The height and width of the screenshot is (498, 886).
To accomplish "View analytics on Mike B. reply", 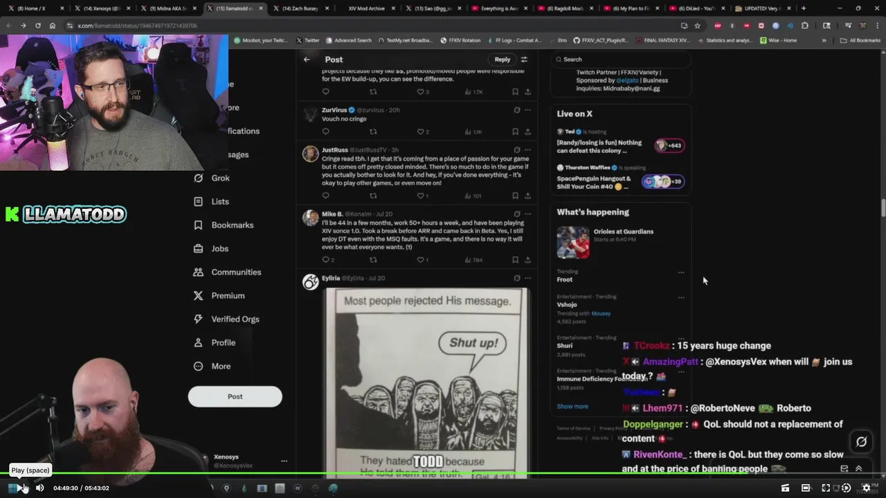I will click(473, 260).
